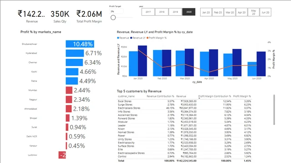This screenshot has height=163, width=291.
Task: Click the Delhi NCR market label
Action: click(31, 136)
